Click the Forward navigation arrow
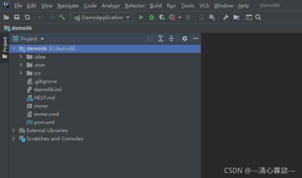Screen dimensions: 302x178 52,18
